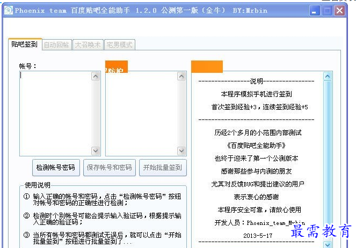This screenshot has height=248, width=356.
Task: Click text 也终于迎来了第一个公测版本
Action: point(256,159)
